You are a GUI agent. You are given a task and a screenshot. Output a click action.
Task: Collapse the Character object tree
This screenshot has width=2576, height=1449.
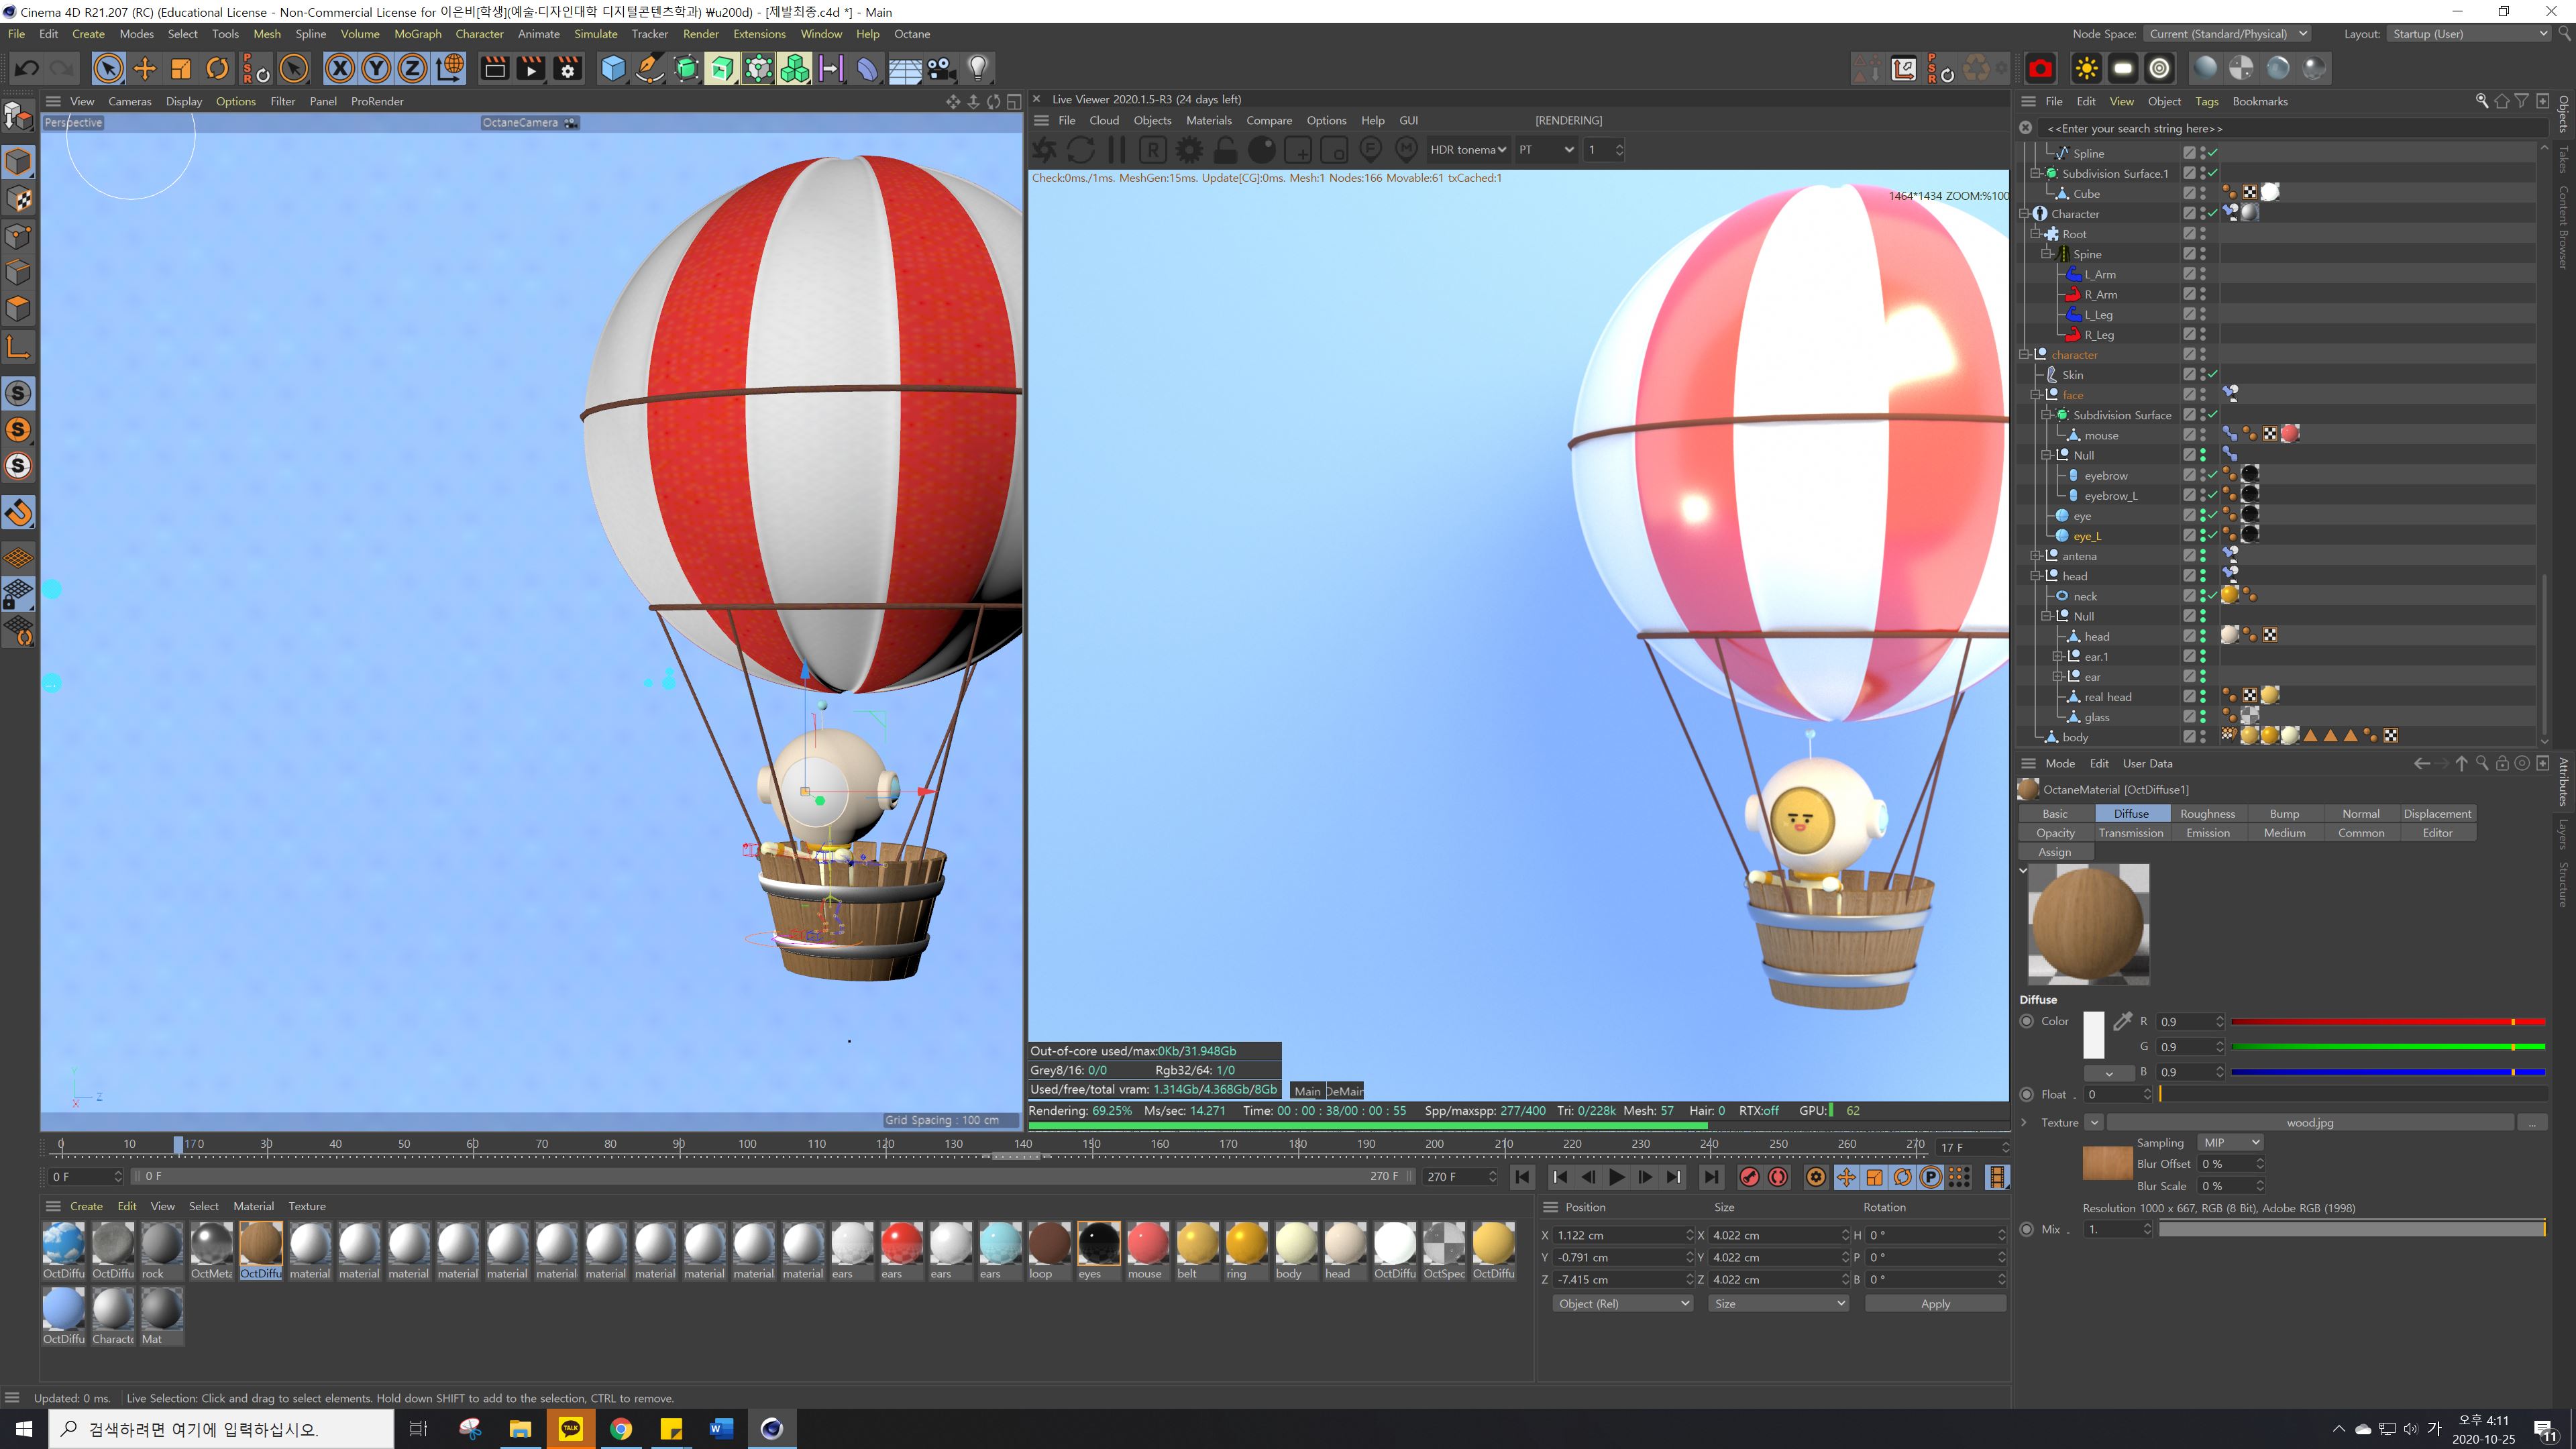[x=2025, y=213]
